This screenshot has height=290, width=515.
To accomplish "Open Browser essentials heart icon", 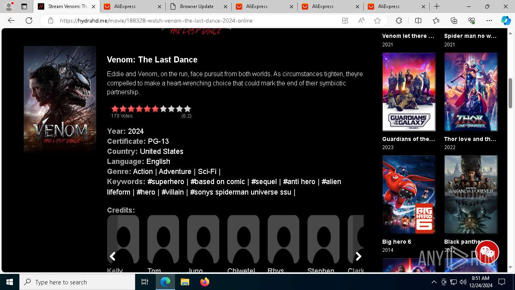I will pos(472,21).
